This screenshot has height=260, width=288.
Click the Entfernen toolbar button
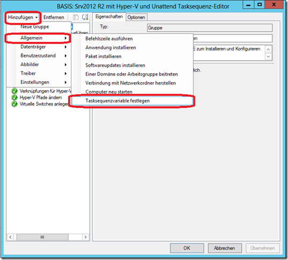(x=54, y=17)
